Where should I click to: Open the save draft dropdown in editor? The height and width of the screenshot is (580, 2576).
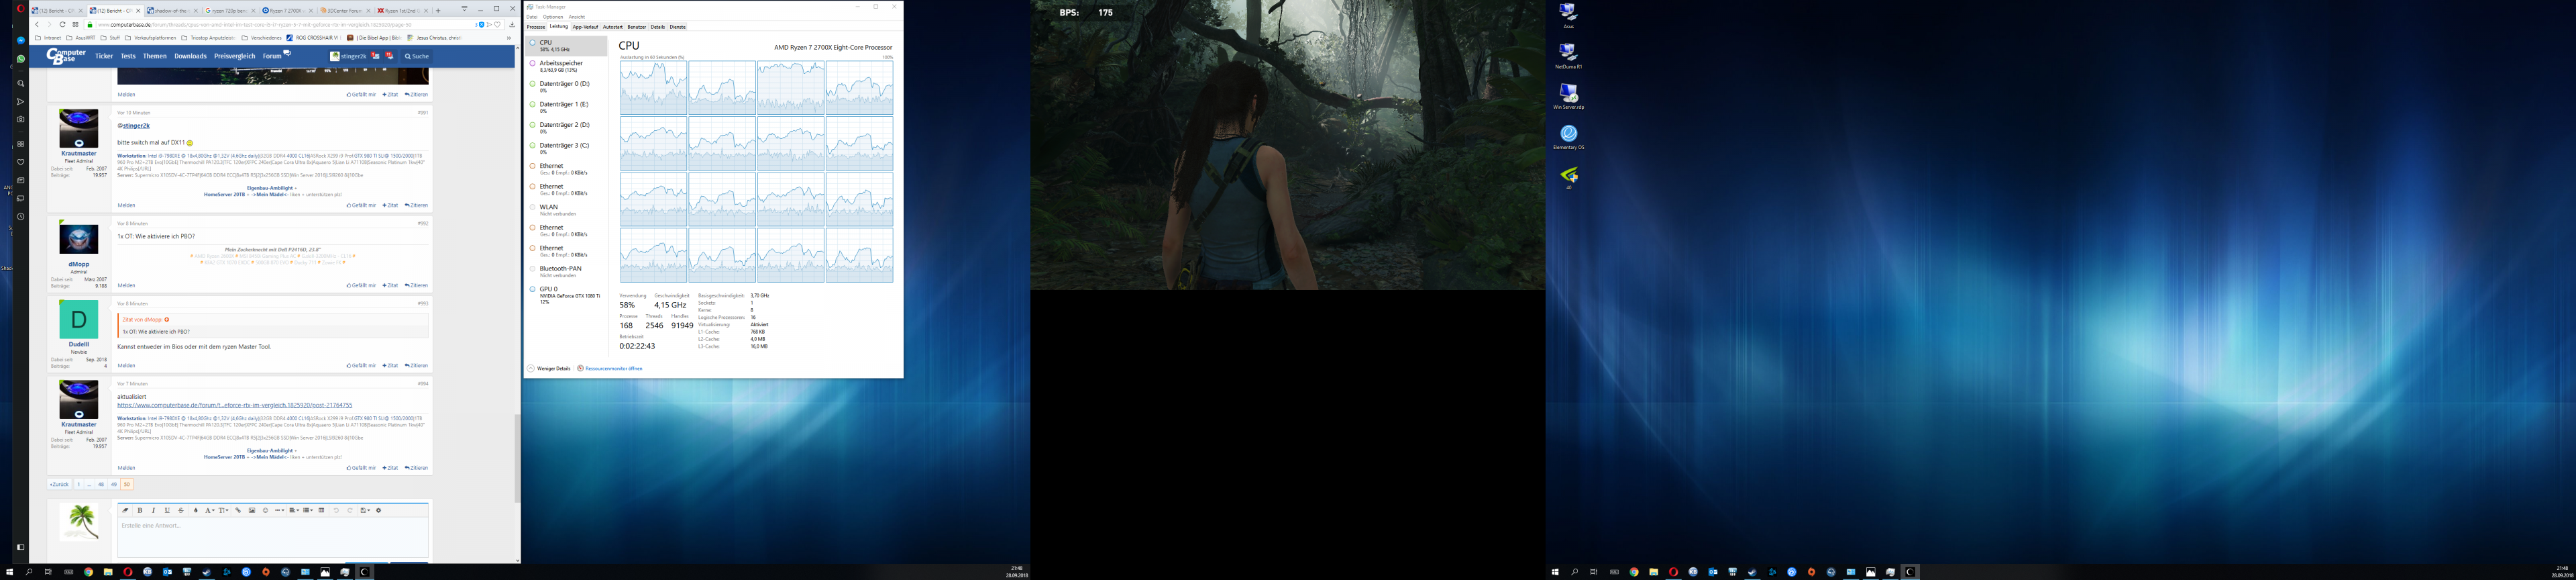pos(366,510)
